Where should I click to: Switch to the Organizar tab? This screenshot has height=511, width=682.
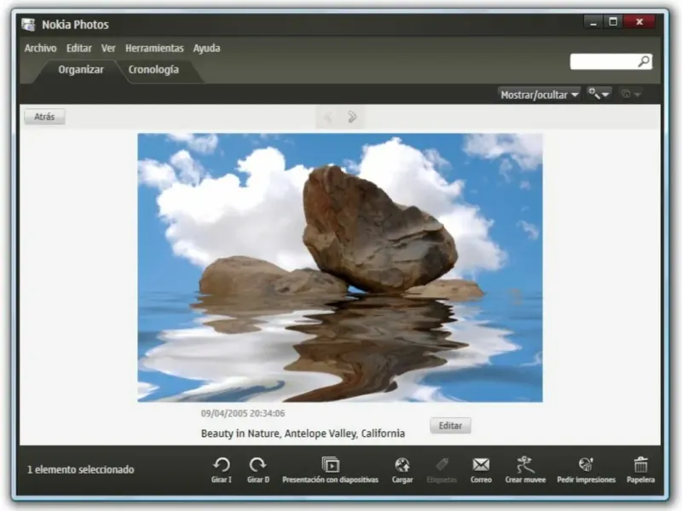click(x=81, y=70)
